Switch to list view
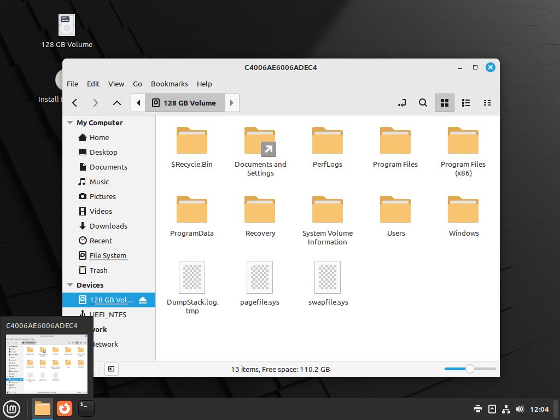Screen dimensions: 560x420 tap(466, 103)
